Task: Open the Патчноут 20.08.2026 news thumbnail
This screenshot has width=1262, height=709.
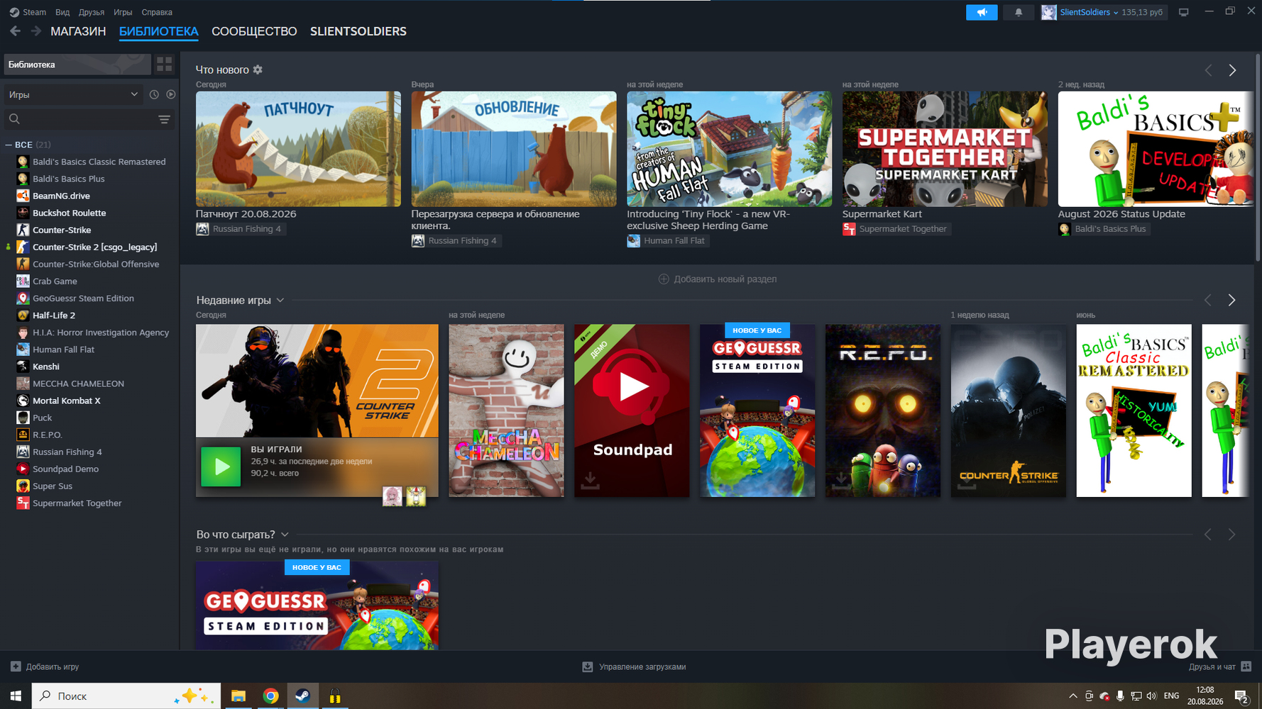Action: [298, 149]
